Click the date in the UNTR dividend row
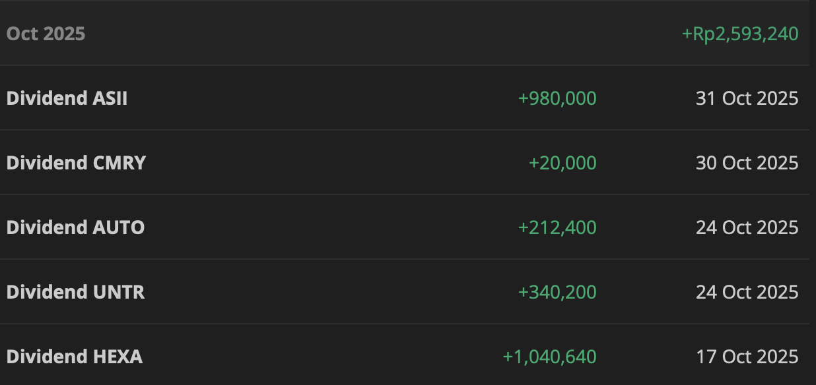Image resolution: width=816 pixels, height=385 pixels. [x=747, y=292]
